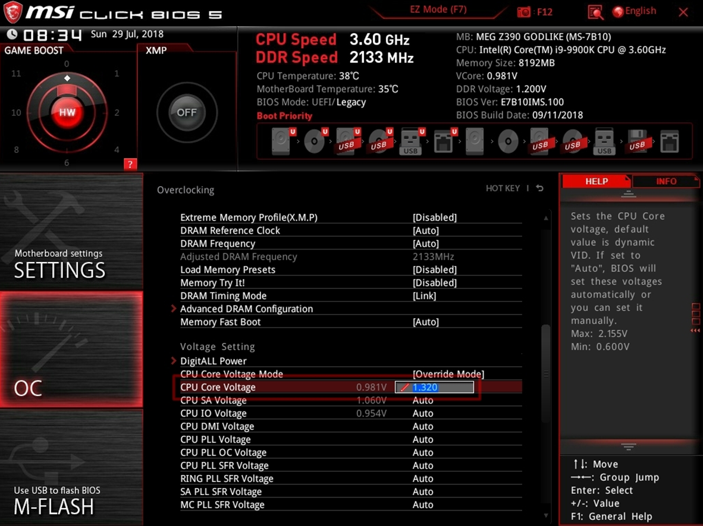Select the UEFI USB key boot device
This screenshot has width=703, height=526.
click(x=412, y=141)
